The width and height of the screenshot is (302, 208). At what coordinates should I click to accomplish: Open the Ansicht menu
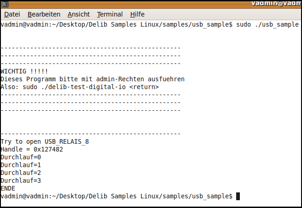coord(79,14)
